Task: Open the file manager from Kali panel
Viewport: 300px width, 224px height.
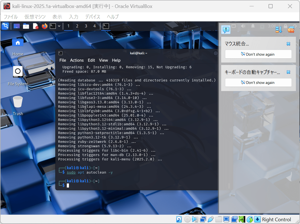Action: tap(26, 26)
